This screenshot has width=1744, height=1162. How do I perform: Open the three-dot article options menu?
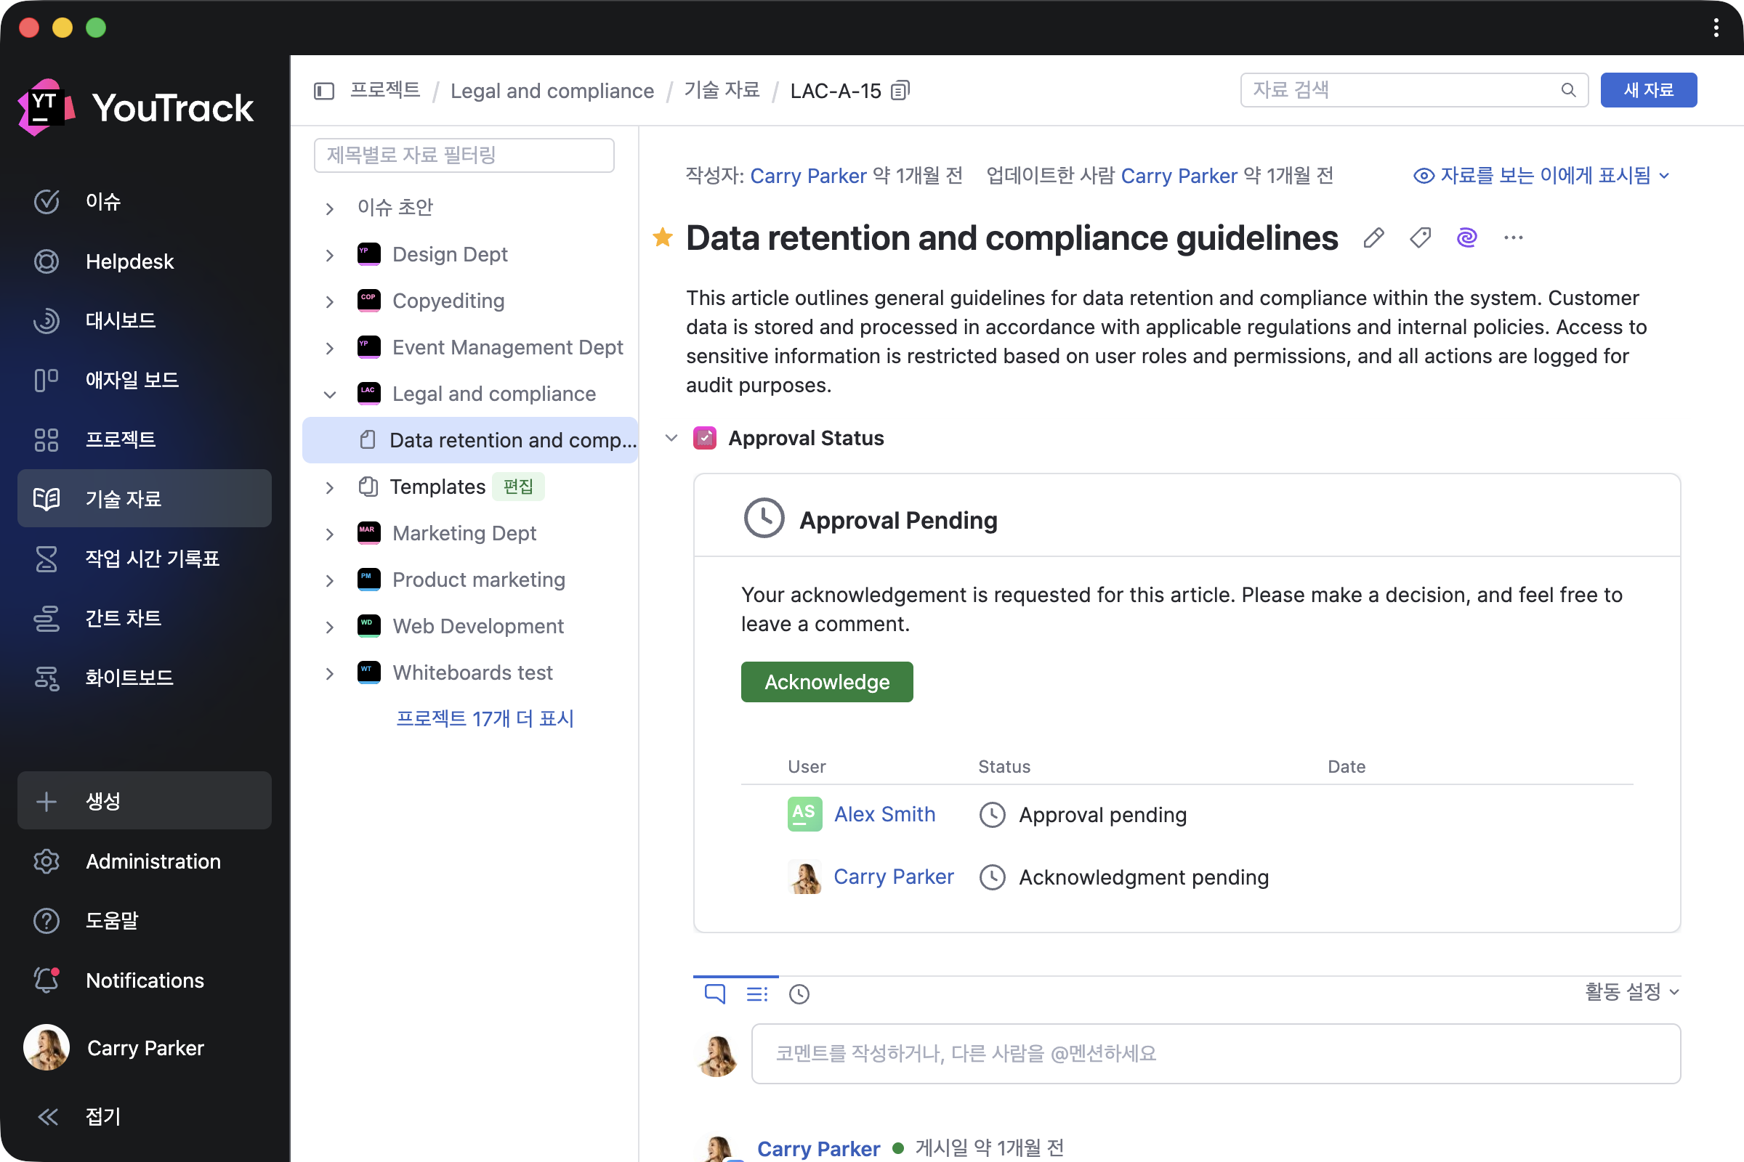[1514, 238]
